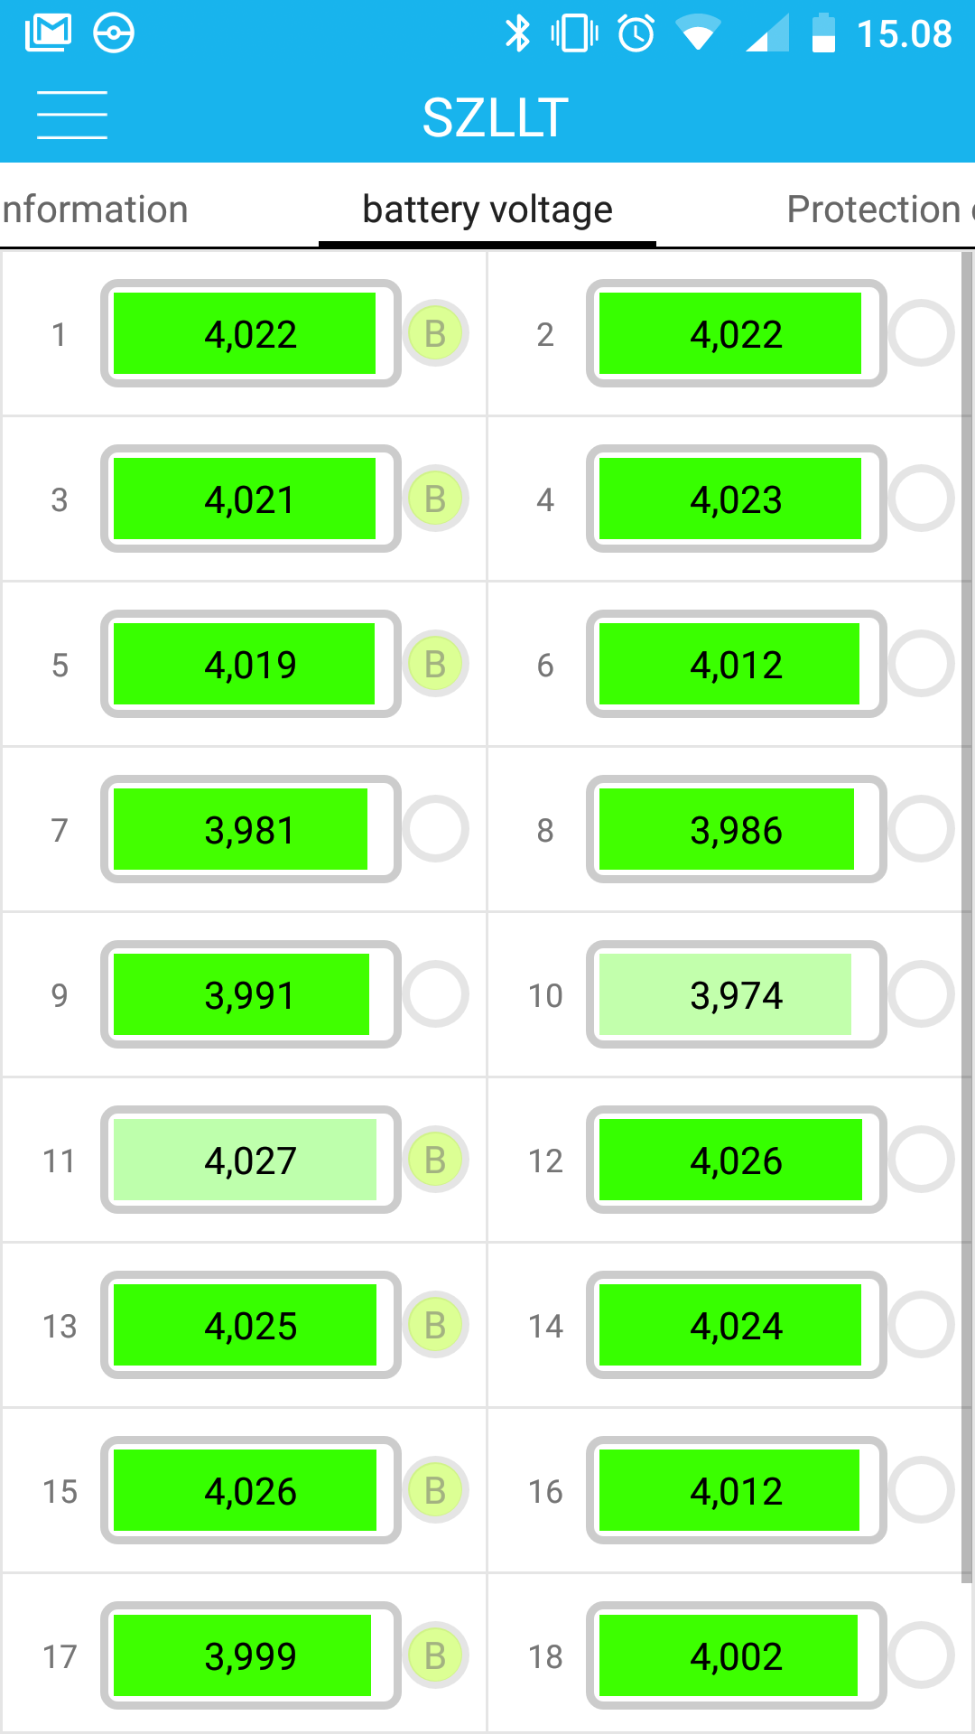This screenshot has width=975, height=1734.
Task: Tap the vibrate mode status icon
Action: (x=574, y=33)
